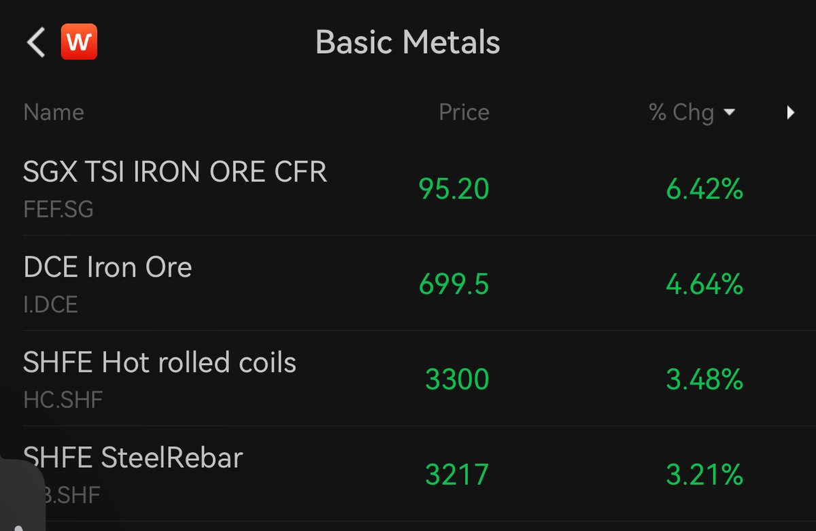Viewport: 816px width, 531px height.
Task: Select the HC.SHF ticker symbol
Action: (63, 399)
